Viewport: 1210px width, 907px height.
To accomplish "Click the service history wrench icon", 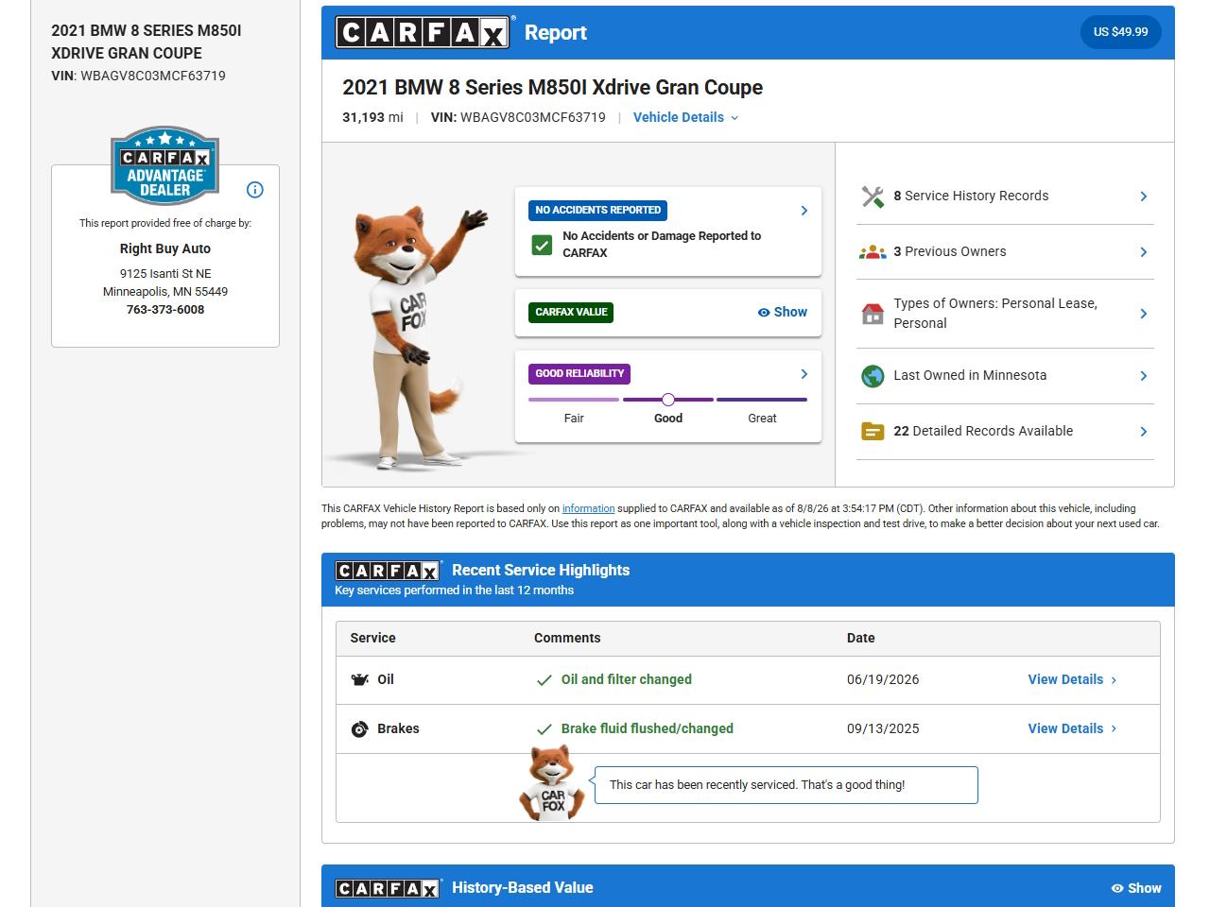I will click(873, 197).
